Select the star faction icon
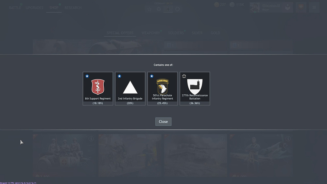Image resolution: width=327 pixels, height=184 pixels. coord(149,9)
